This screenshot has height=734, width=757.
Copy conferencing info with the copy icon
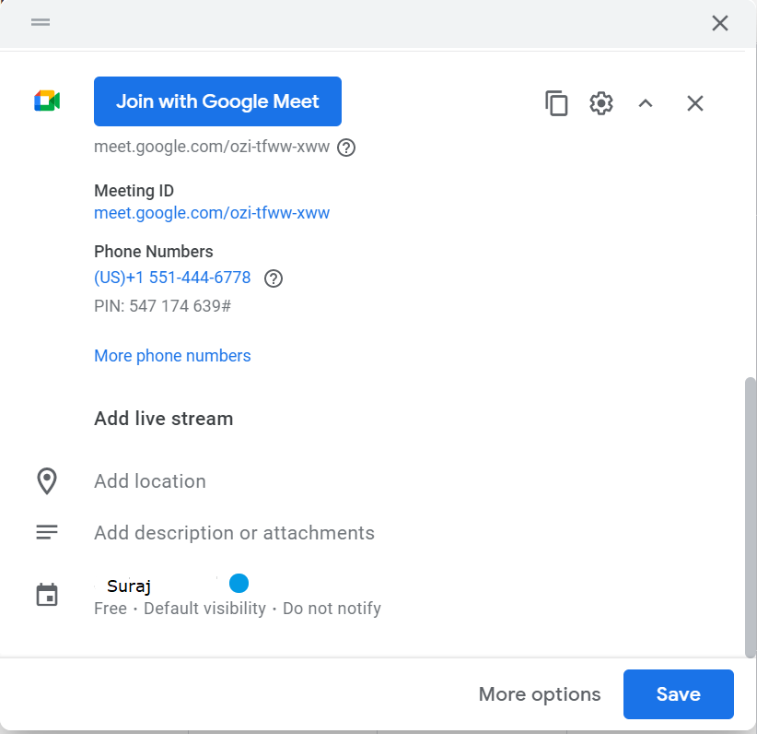coord(556,103)
